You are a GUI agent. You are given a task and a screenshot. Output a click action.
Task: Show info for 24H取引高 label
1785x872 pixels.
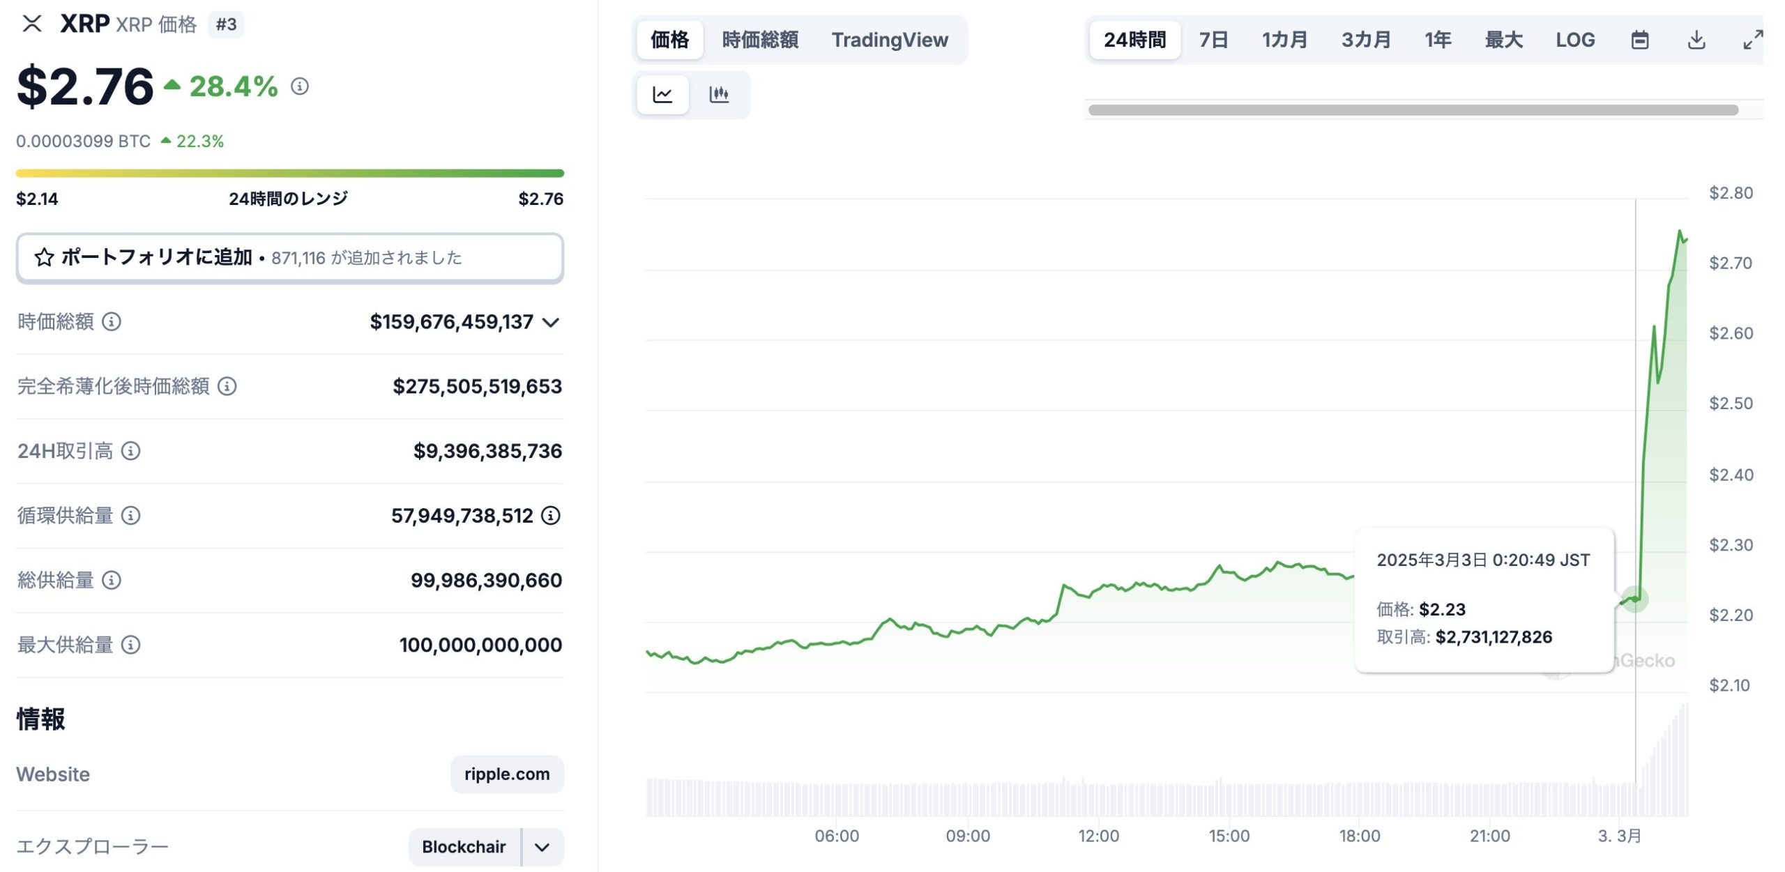pyautogui.click(x=131, y=451)
